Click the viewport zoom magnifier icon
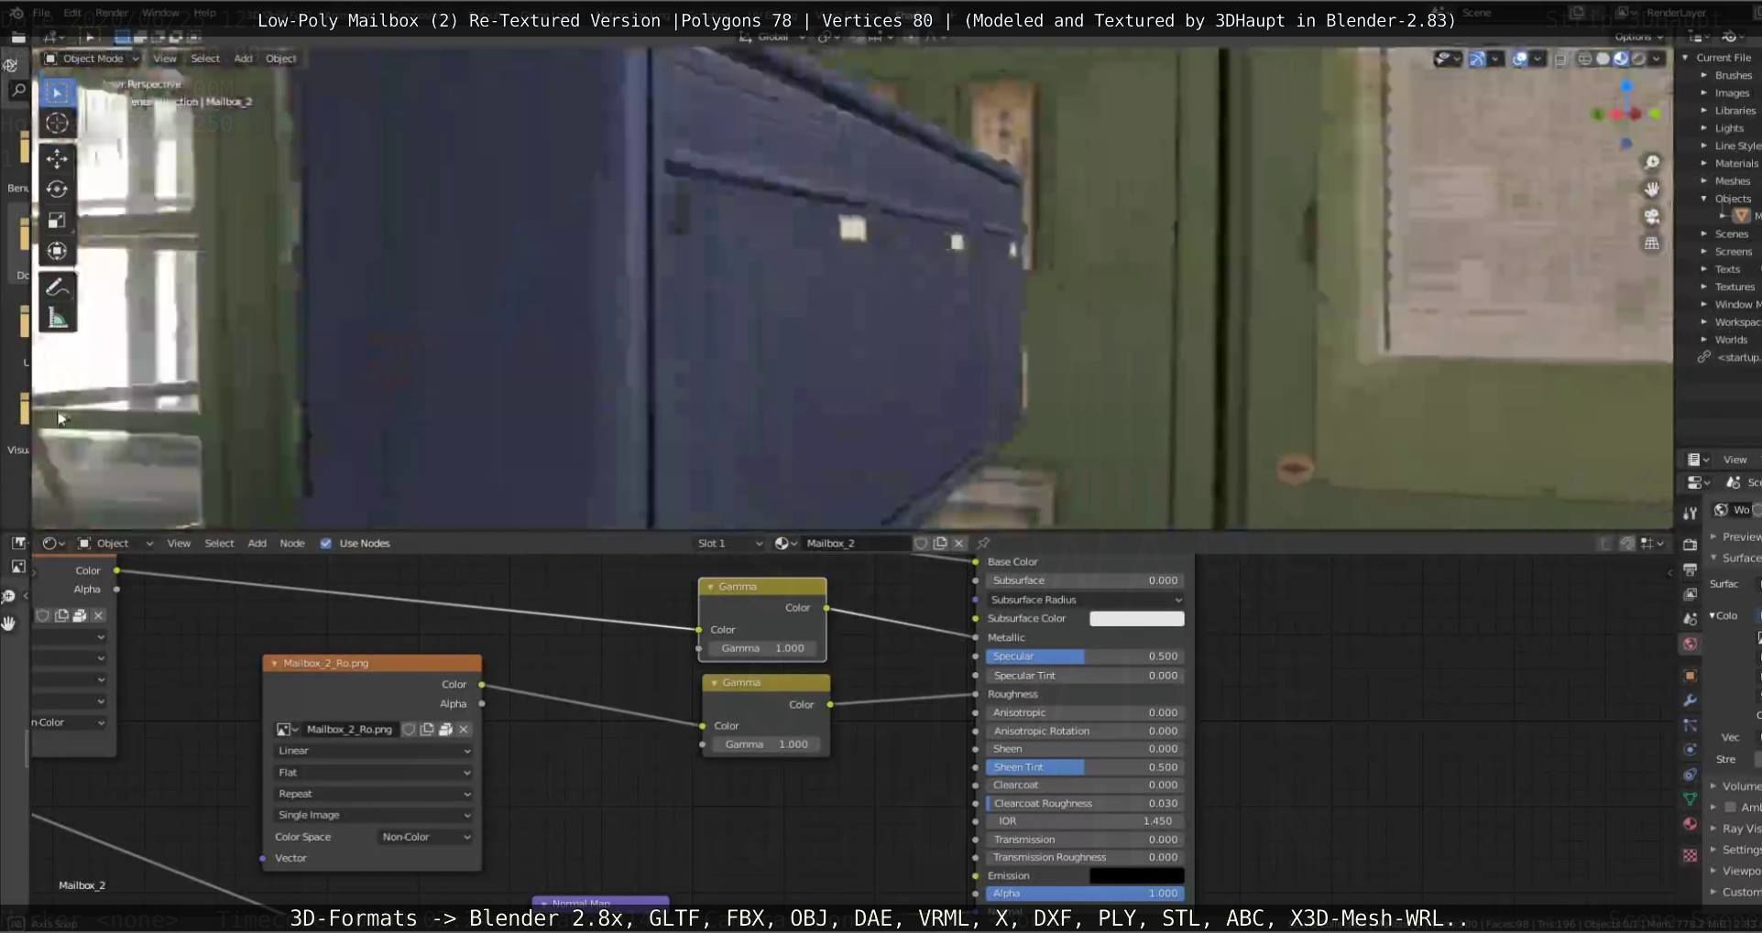Image resolution: width=1762 pixels, height=933 pixels. click(1652, 162)
